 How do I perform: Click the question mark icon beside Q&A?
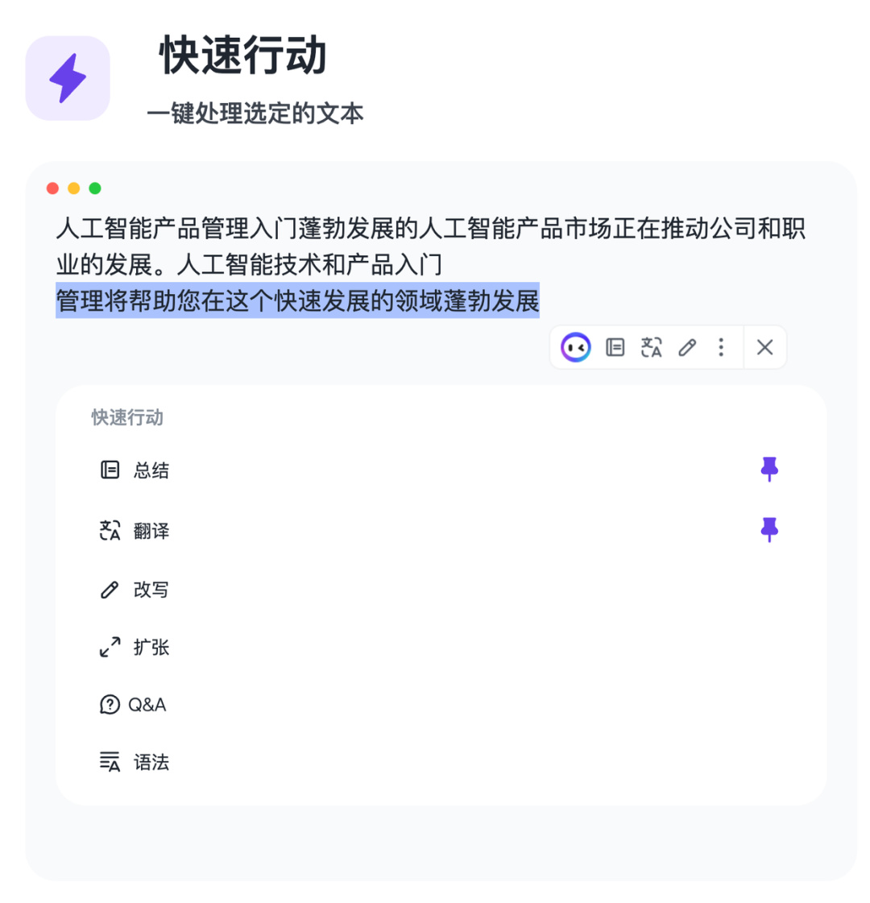(110, 704)
